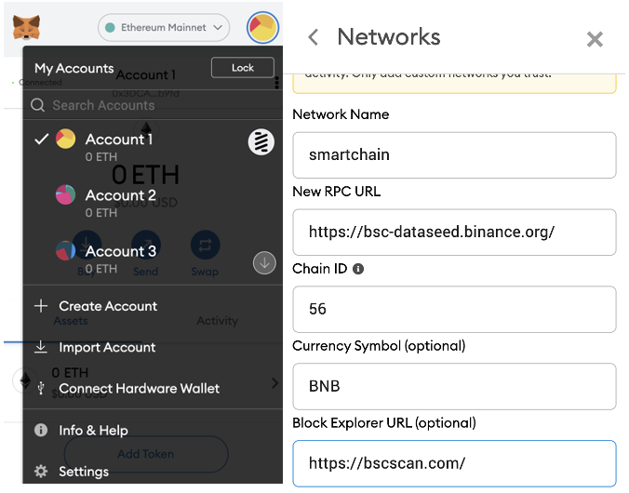Click Account 3 colored avatar
This screenshot has width=629, height=493.
[65, 251]
